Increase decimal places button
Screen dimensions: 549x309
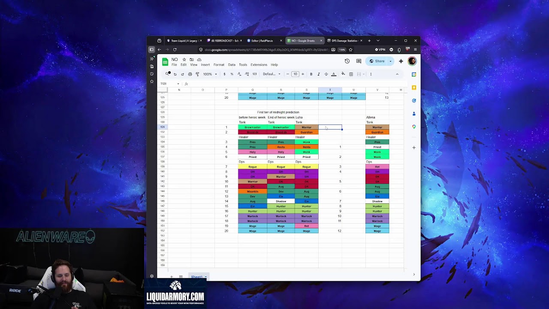coord(247,74)
